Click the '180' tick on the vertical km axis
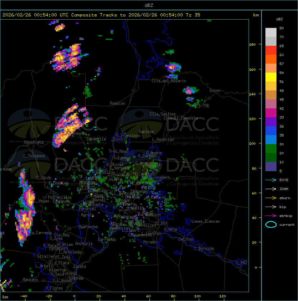 point(252,44)
